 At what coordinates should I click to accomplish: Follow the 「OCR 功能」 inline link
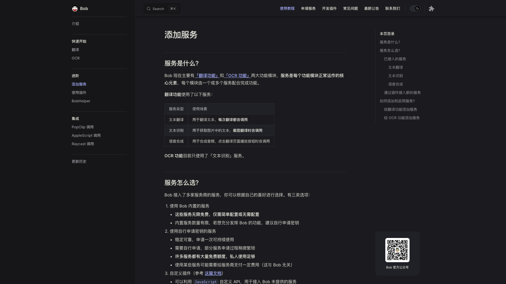(237, 76)
